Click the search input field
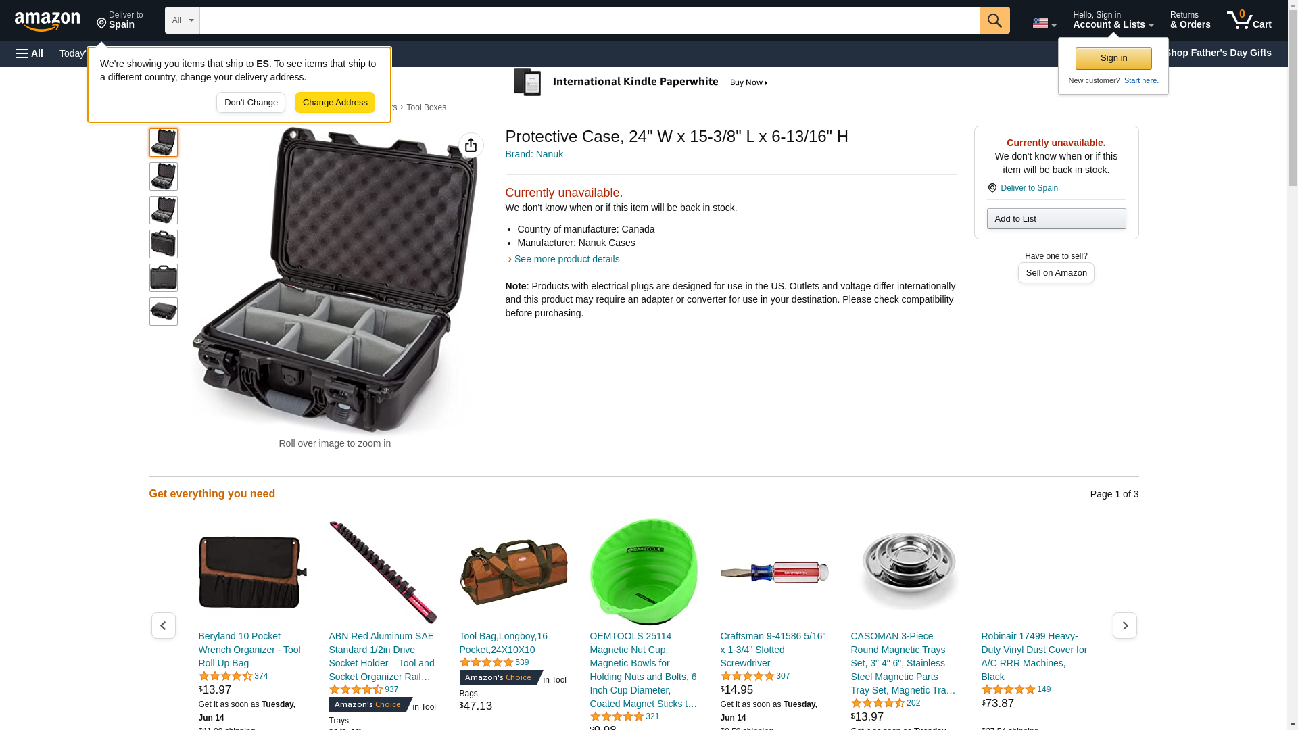Image resolution: width=1298 pixels, height=730 pixels. 590,20
